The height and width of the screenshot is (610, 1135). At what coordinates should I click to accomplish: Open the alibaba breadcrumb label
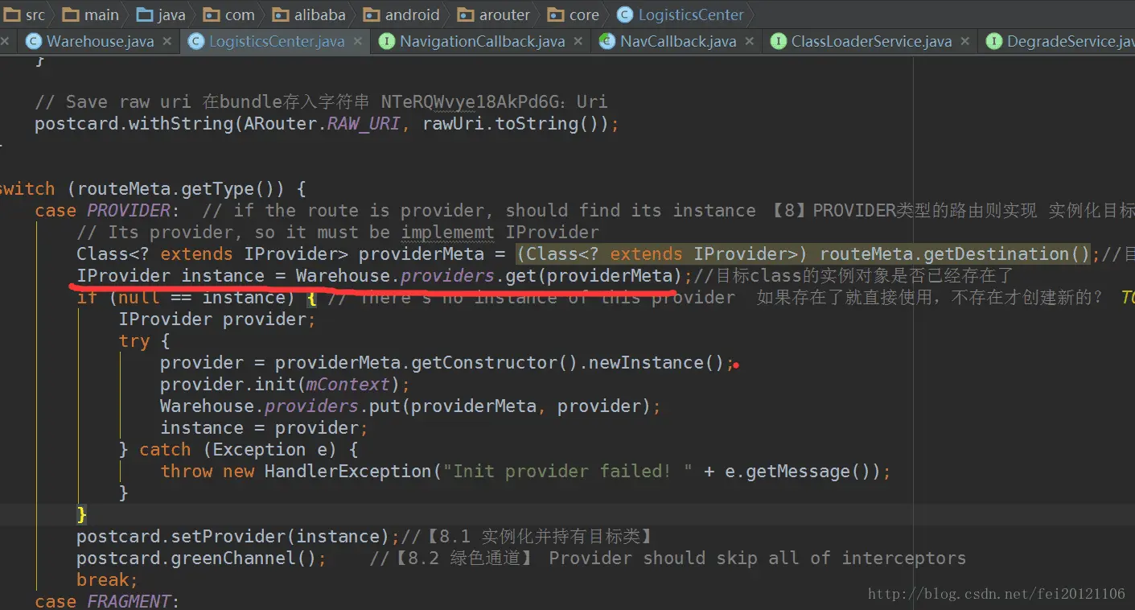[x=319, y=14]
